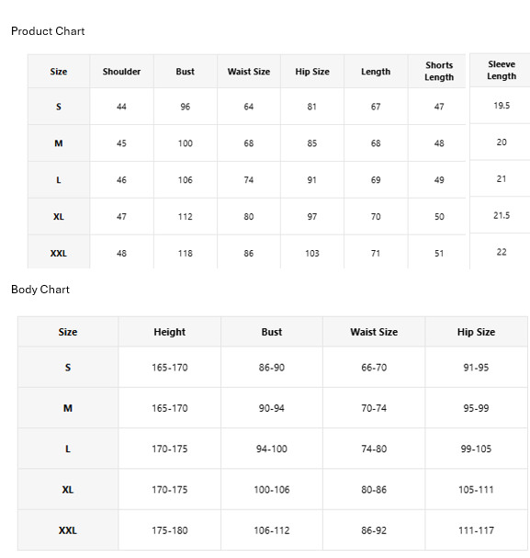Select the 21.5 sleeve length value
The image size is (530, 558).
502,215
